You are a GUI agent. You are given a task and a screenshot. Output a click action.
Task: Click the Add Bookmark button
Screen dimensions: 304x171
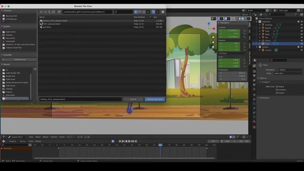coord(19,59)
